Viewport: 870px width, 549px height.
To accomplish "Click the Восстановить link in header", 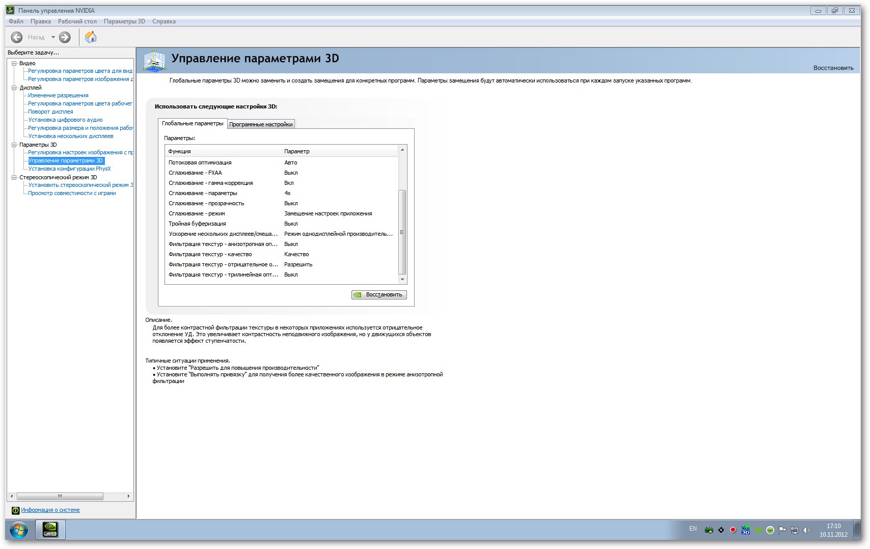I will pos(833,68).
